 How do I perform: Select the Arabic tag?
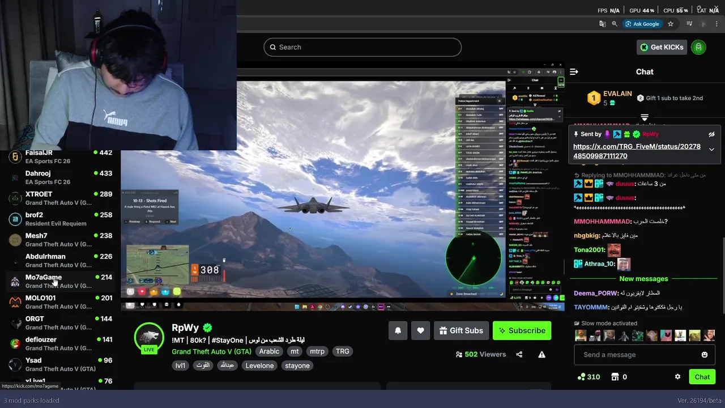(269, 351)
